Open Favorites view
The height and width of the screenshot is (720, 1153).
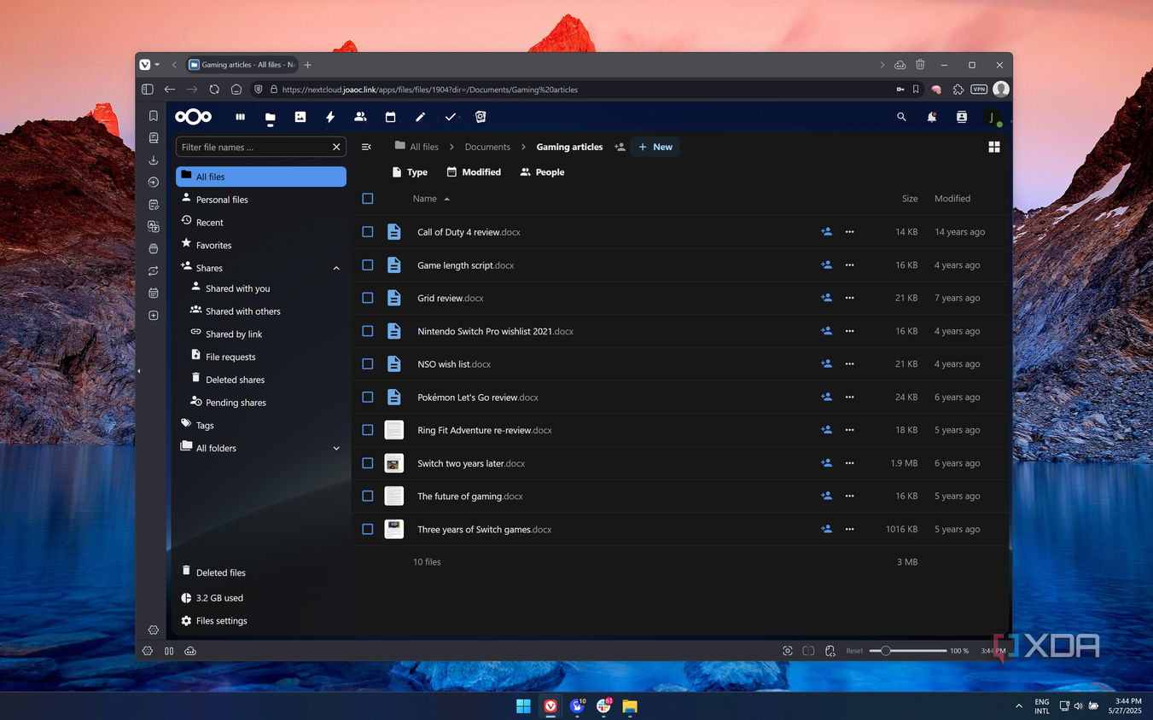click(x=261, y=246)
